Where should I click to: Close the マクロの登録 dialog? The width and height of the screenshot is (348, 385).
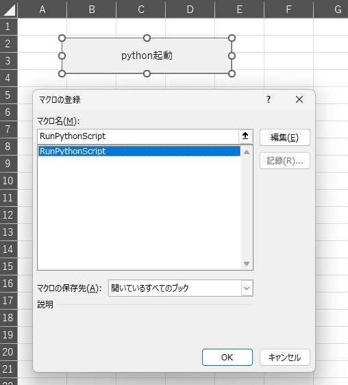coord(299,99)
